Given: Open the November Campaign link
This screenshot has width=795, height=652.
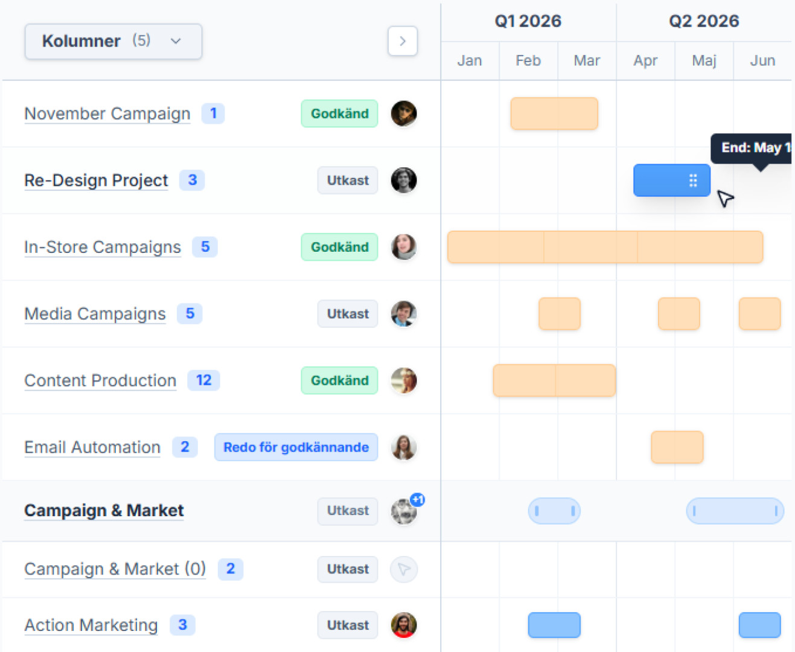Looking at the screenshot, I should tap(107, 113).
